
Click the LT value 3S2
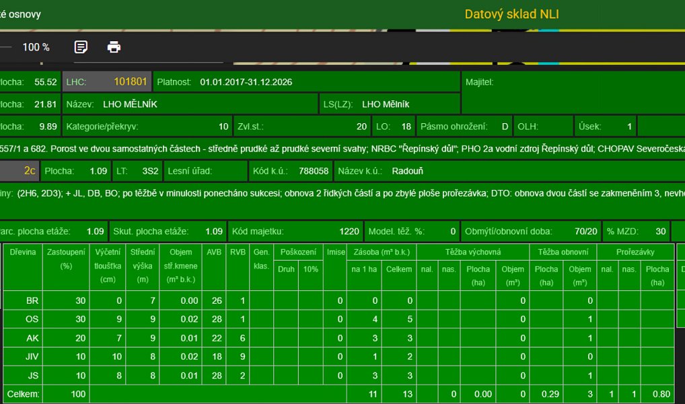pyautogui.click(x=150, y=171)
